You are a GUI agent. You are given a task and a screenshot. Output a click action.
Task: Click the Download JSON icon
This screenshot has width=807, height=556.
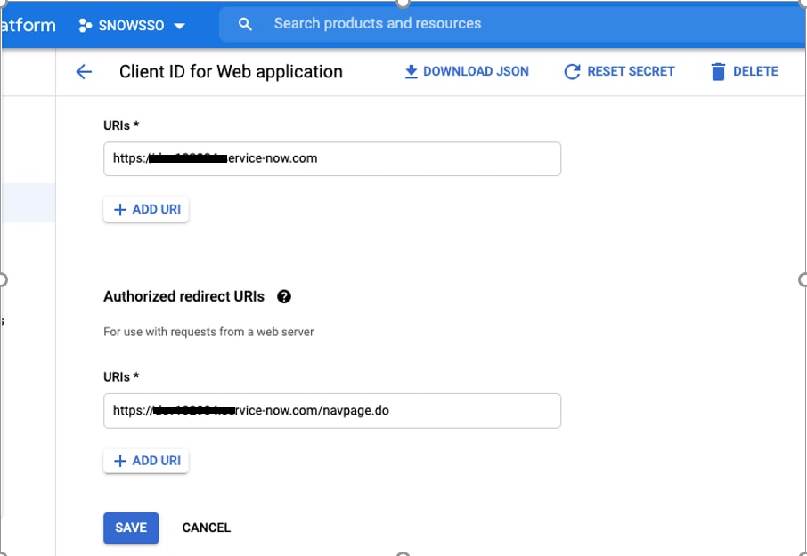pyautogui.click(x=412, y=71)
